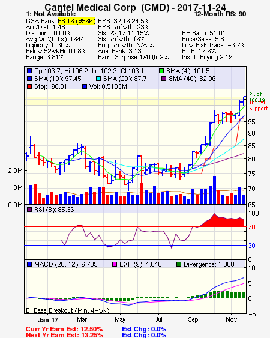Screen dimensions: 270x338
Task: Click the May date axis label
Action: tap(120, 319)
